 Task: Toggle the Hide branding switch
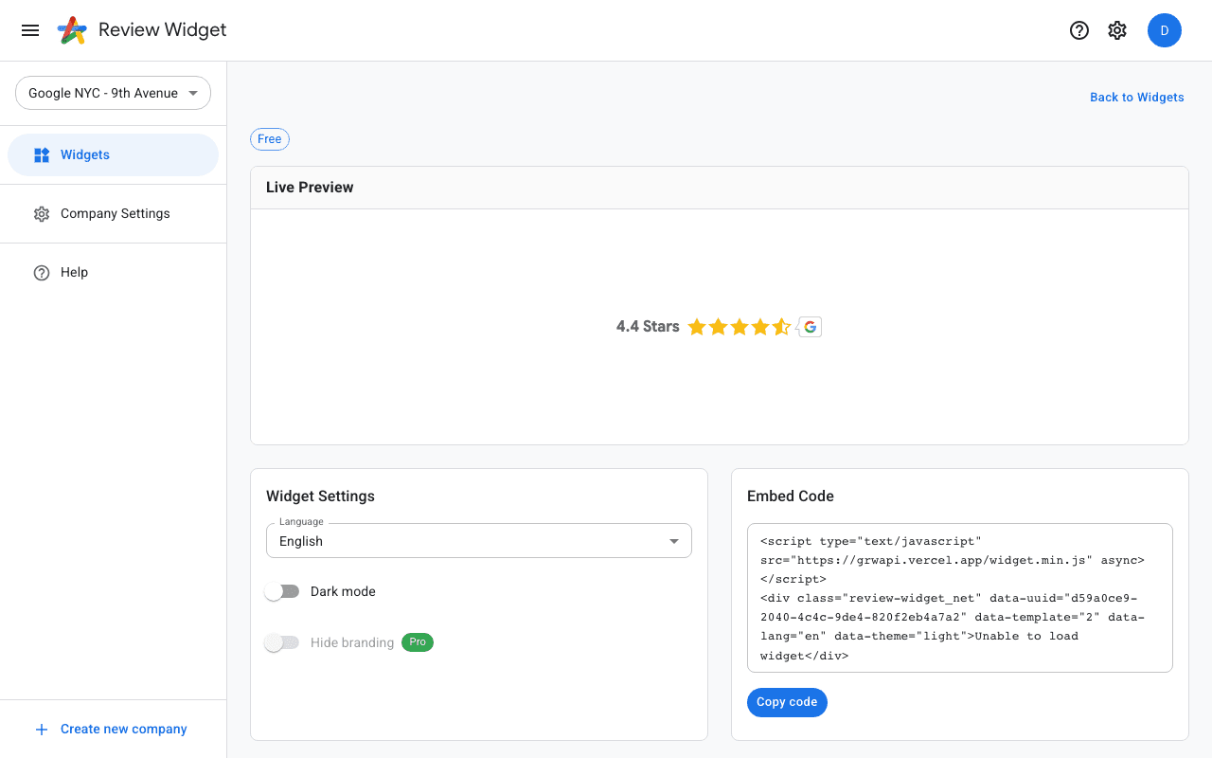[x=281, y=641]
